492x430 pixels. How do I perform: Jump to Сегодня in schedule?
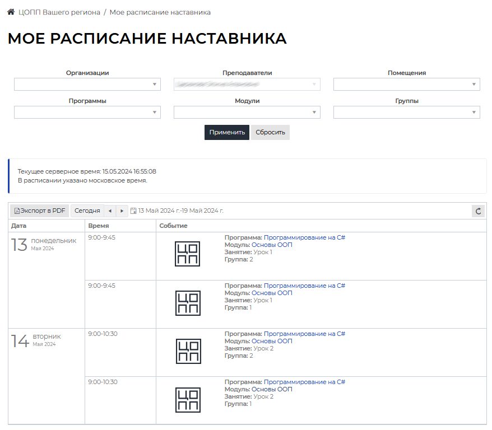tap(87, 211)
